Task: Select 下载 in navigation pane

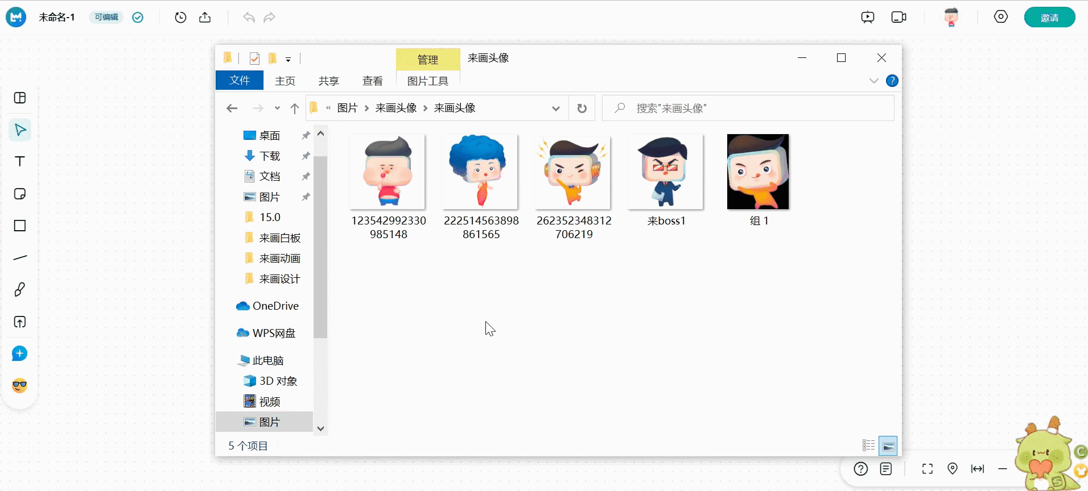Action: coord(270,156)
